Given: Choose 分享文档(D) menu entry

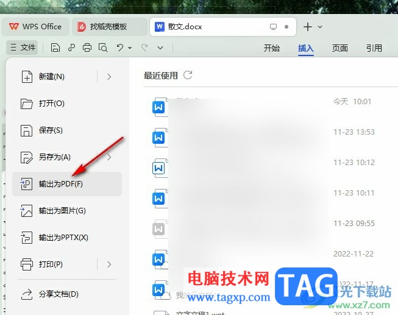Looking at the screenshot, I should 67,294.
